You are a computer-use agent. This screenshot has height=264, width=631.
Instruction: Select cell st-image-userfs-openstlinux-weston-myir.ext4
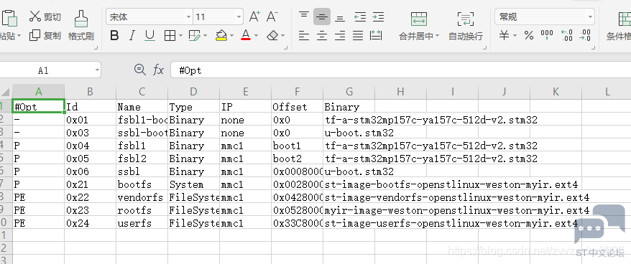(349, 223)
